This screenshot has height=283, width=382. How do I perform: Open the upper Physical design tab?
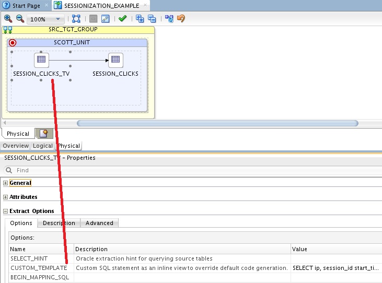pyautogui.click(x=18, y=134)
